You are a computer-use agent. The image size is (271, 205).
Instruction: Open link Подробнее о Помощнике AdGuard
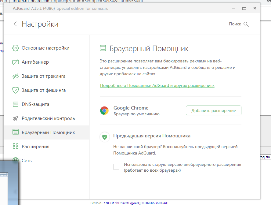coord(157,85)
